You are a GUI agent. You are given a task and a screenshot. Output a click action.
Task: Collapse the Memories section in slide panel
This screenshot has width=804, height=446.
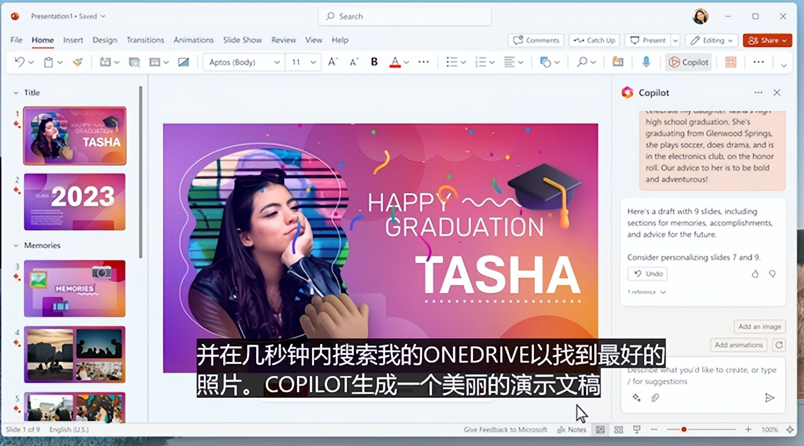point(16,246)
